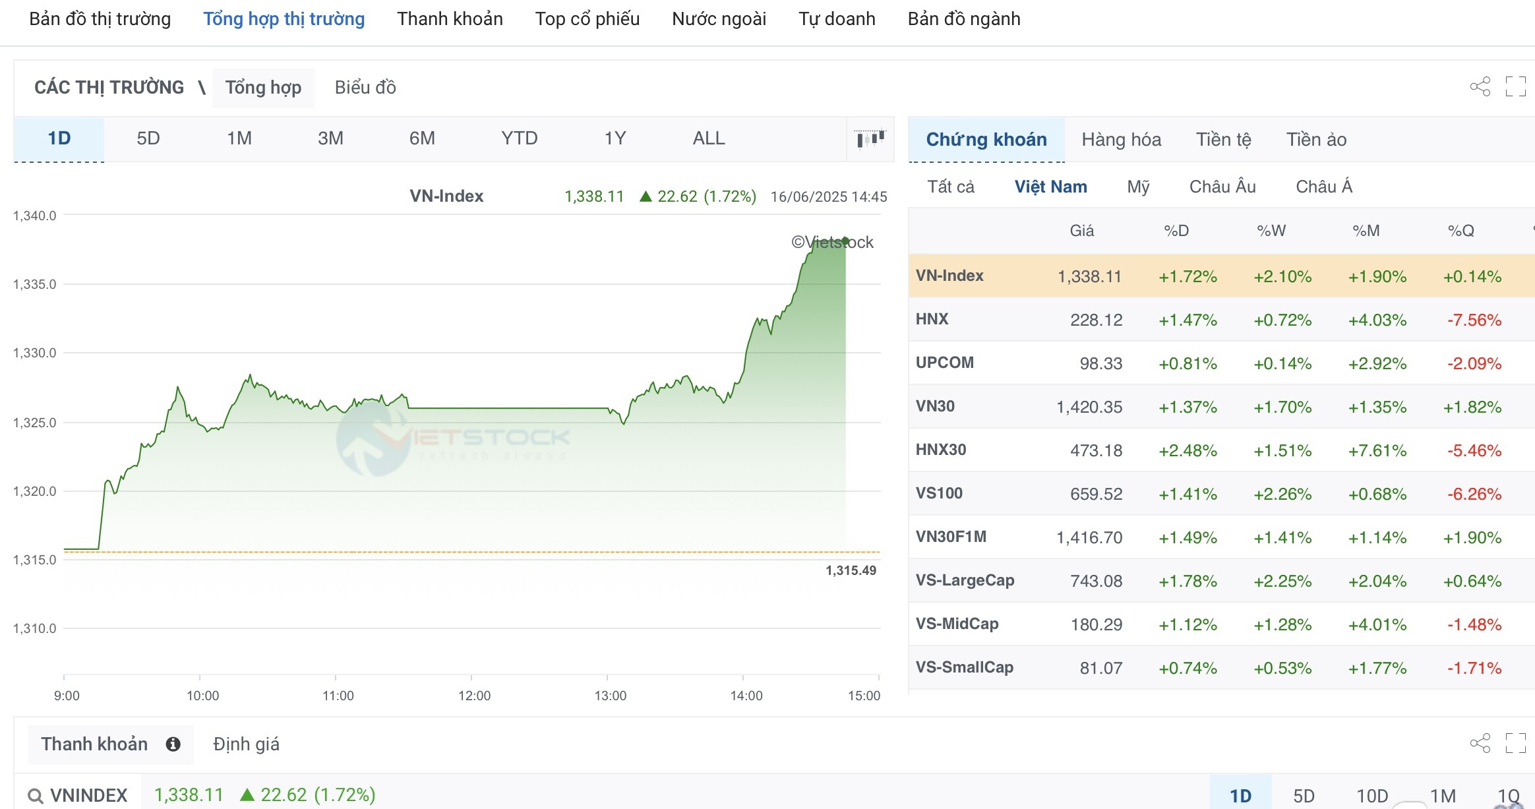Click the Thanh khoản info icon

click(173, 744)
